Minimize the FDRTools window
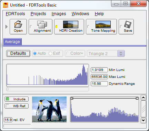This screenshot has height=131, width=149. (116, 4)
